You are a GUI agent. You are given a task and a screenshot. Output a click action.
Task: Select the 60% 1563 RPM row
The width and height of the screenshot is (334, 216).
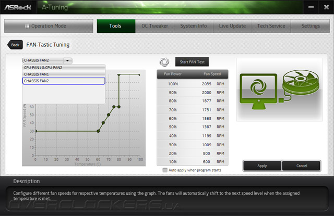pyautogui.click(x=193, y=118)
